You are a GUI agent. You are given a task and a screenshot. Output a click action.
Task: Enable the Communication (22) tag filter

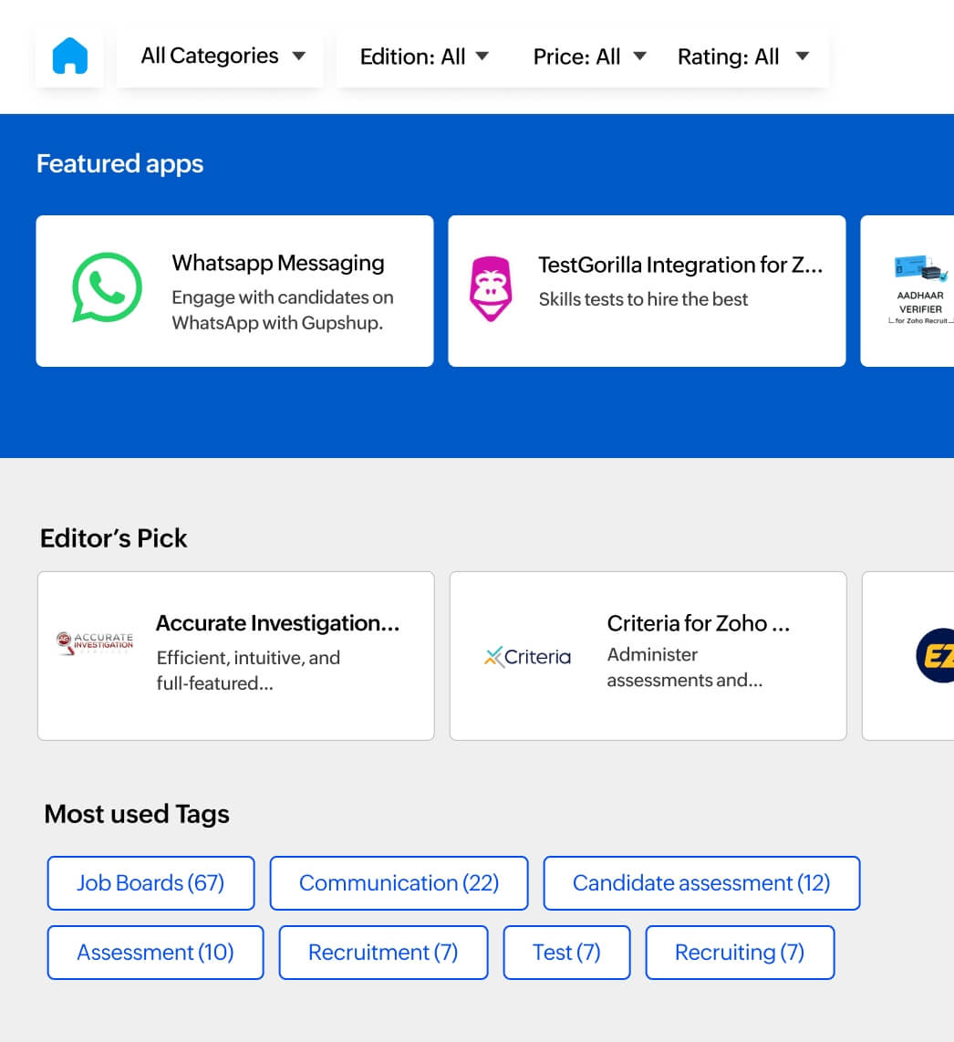399,882
